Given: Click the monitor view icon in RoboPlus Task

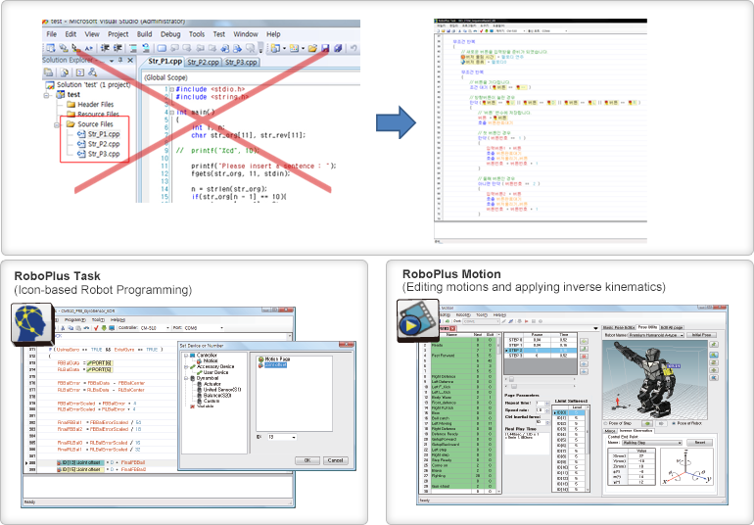Looking at the screenshot, I should pyautogui.click(x=112, y=328).
